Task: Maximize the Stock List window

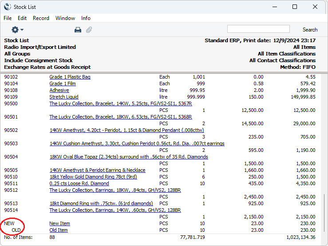Action: click(295, 7)
